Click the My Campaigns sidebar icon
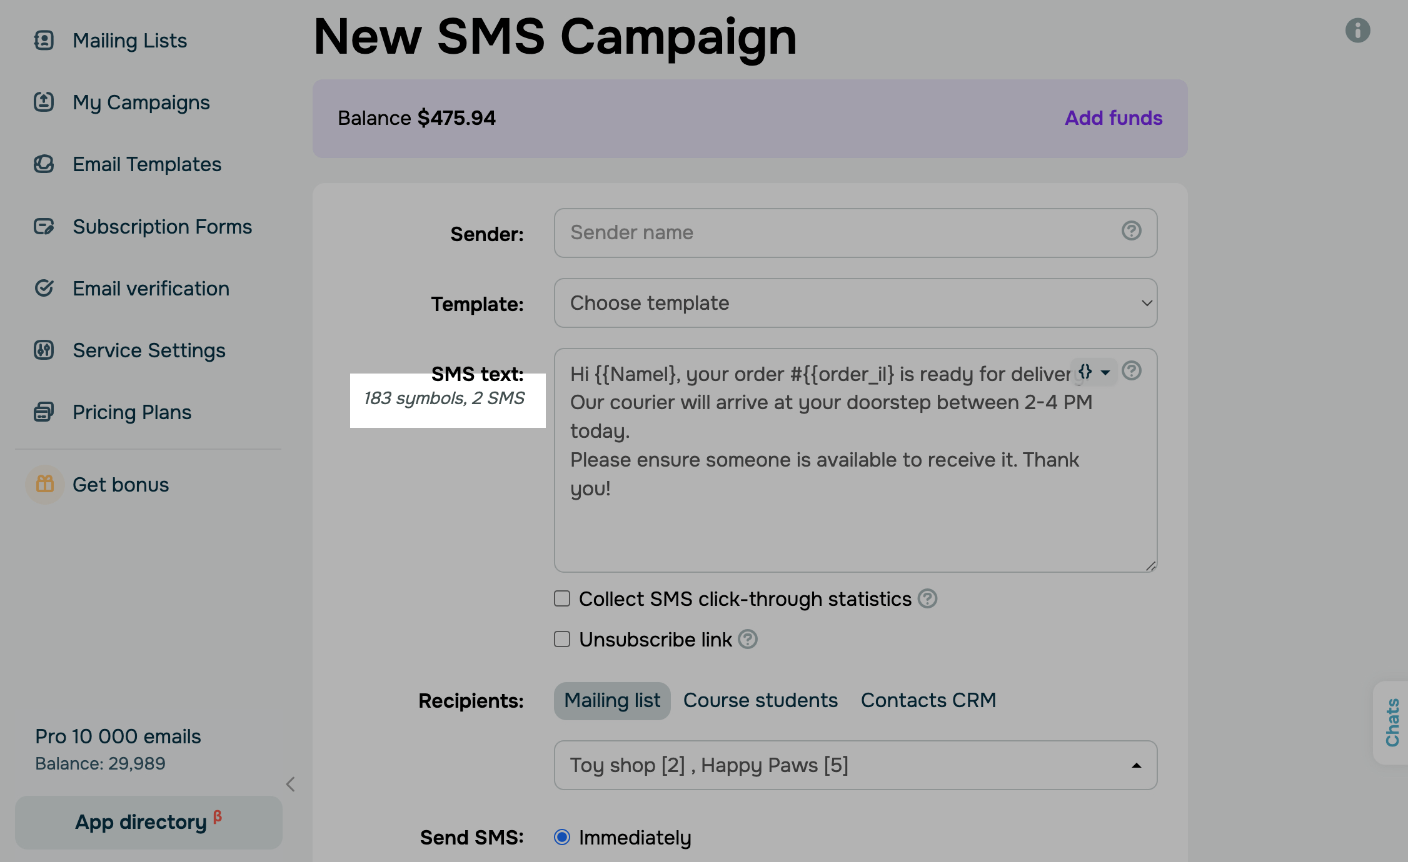Viewport: 1408px width, 862px height. click(x=44, y=102)
